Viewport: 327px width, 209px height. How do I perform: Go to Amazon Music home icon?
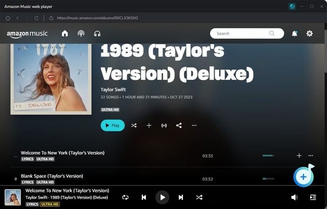65,34
